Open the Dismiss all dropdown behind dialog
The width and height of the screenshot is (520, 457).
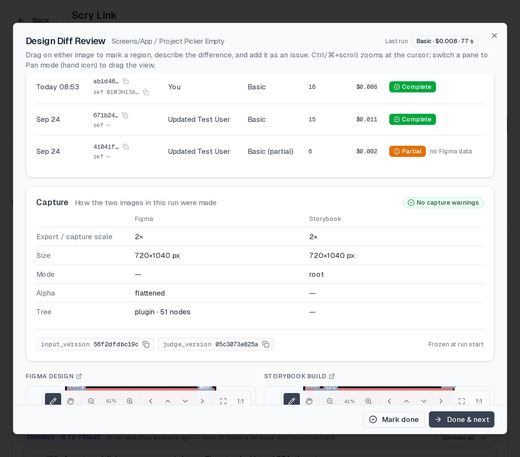pyautogui.click(x=465, y=438)
